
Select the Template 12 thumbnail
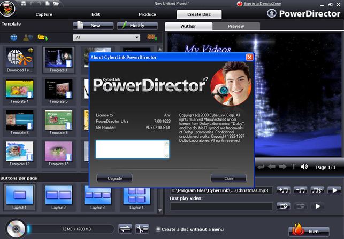[19, 154]
